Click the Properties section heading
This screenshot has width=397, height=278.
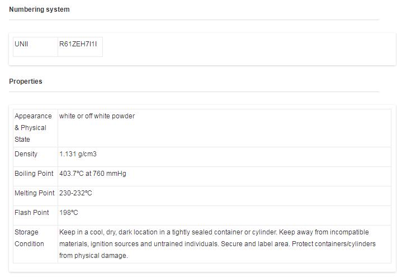(x=26, y=82)
